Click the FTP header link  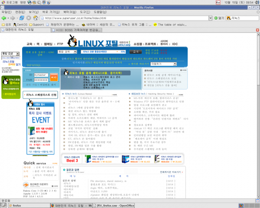tap(60, 44)
